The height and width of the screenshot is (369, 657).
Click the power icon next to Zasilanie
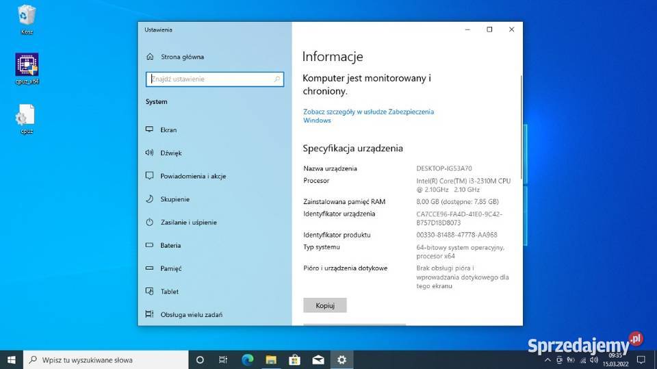[x=149, y=222]
